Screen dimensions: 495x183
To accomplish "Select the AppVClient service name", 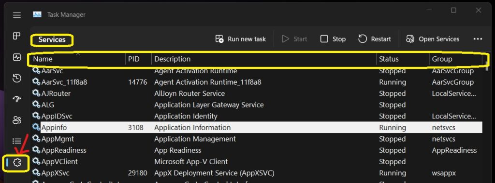I will tap(59, 162).
